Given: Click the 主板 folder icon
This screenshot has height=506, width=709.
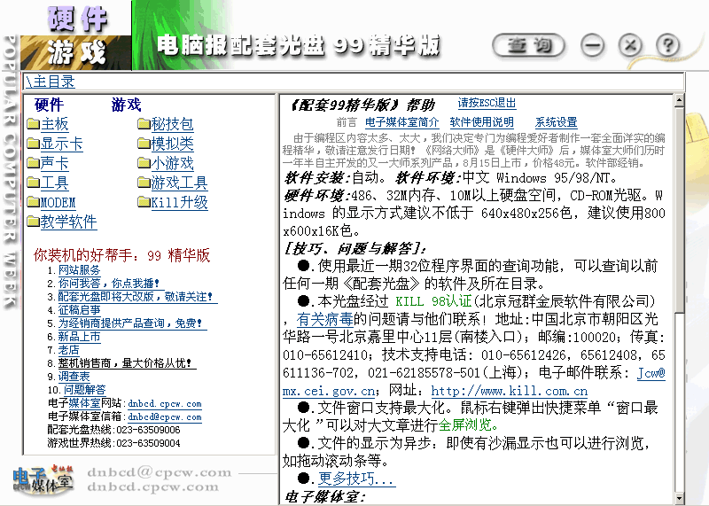Looking at the screenshot, I should click(x=33, y=124).
